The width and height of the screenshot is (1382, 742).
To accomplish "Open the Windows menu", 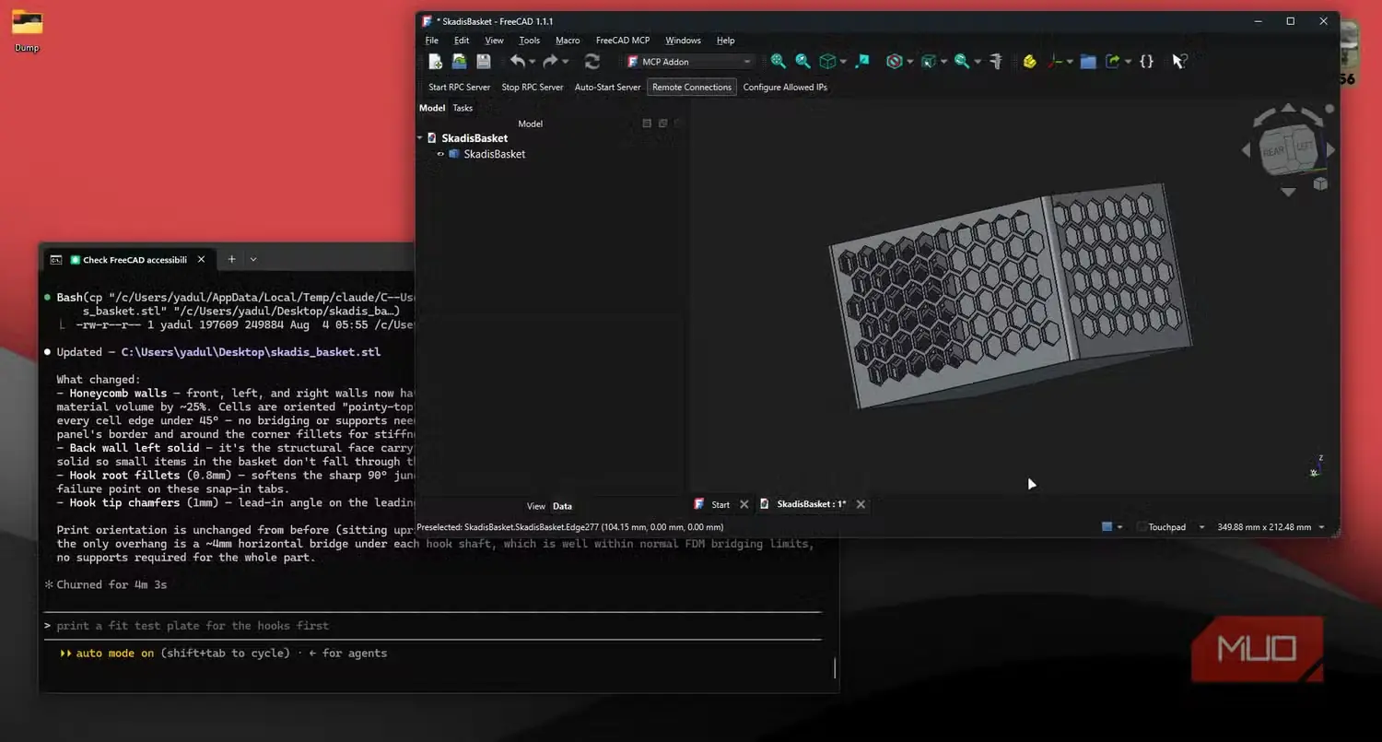I will [683, 41].
